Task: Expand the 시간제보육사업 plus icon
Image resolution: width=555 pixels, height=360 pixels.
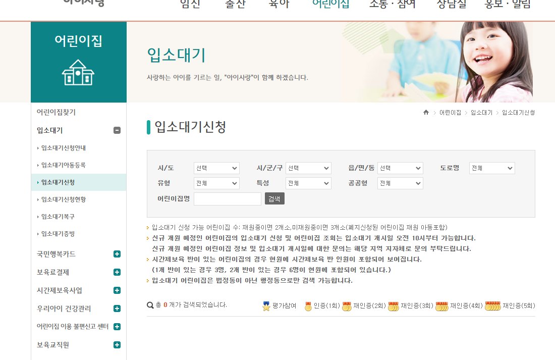Action: pos(117,290)
